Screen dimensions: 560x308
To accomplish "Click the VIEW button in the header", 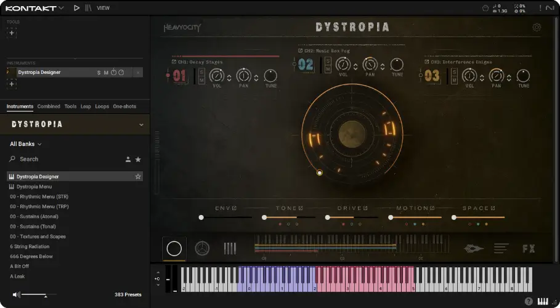I will [x=103, y=8].
